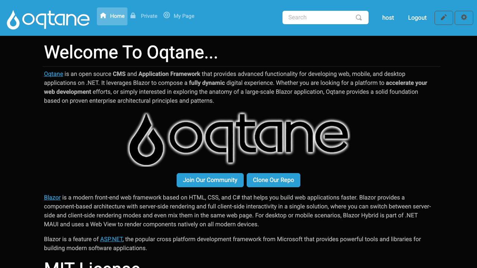Open the ASP.NET hyperlink
Image resolution: width=477 pixels, height=268 pixels.
coord(111,239)
